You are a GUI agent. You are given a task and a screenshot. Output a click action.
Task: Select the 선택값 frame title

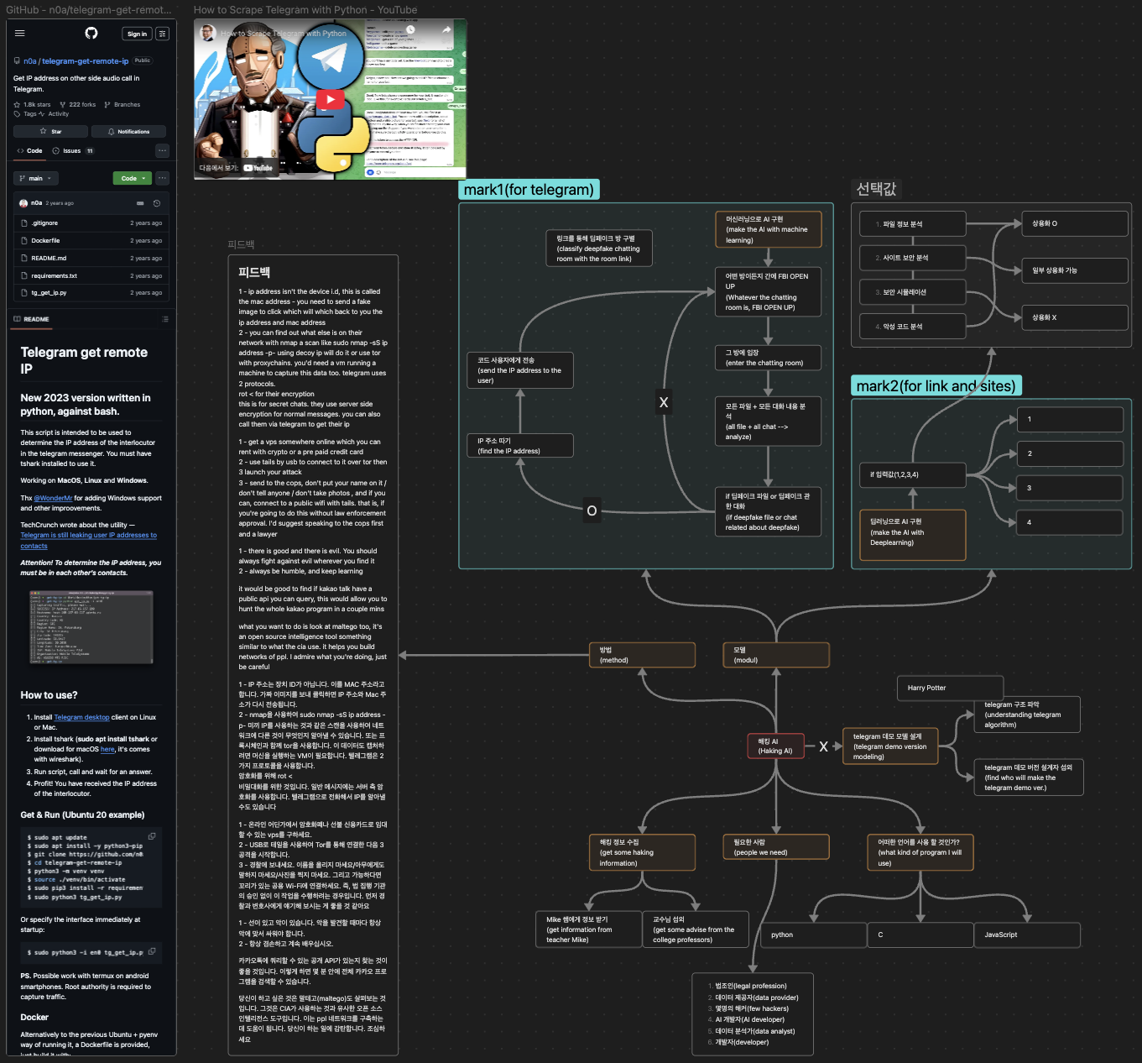pos(876,189)
